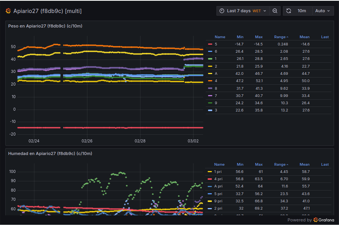339x226 pixels.
Task: Select the 10m refresh interval button
Action: pyautogui.click(x=302, y=11)
